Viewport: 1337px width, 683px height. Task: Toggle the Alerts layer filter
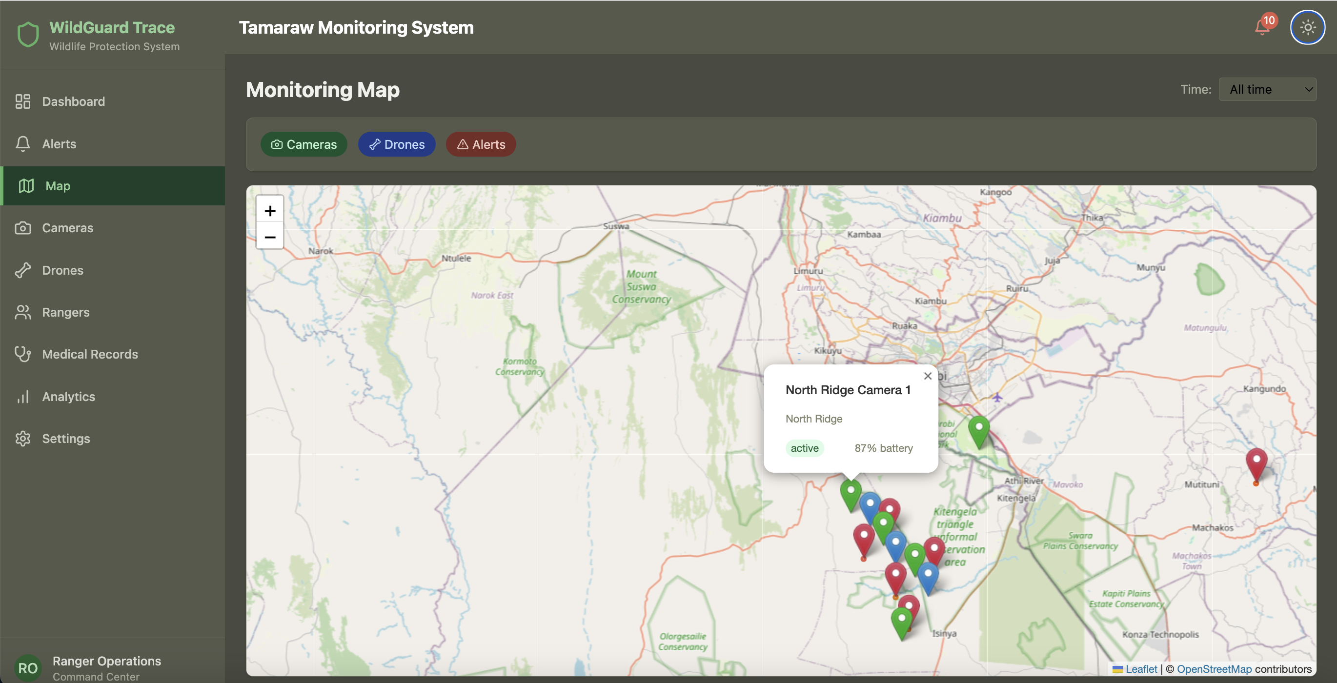tap(481, 144)
